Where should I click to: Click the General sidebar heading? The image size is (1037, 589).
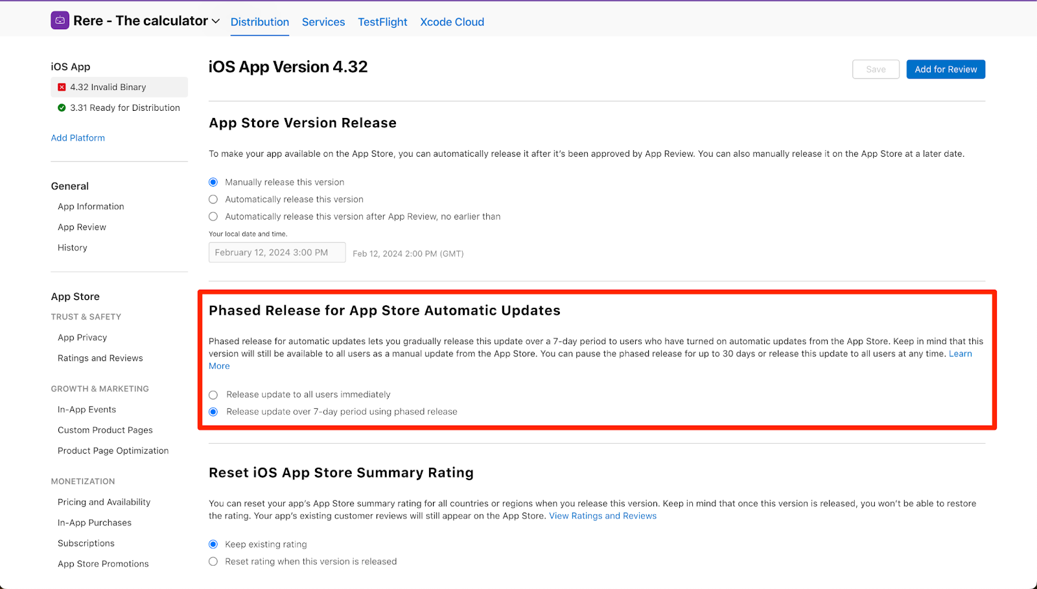70,186
